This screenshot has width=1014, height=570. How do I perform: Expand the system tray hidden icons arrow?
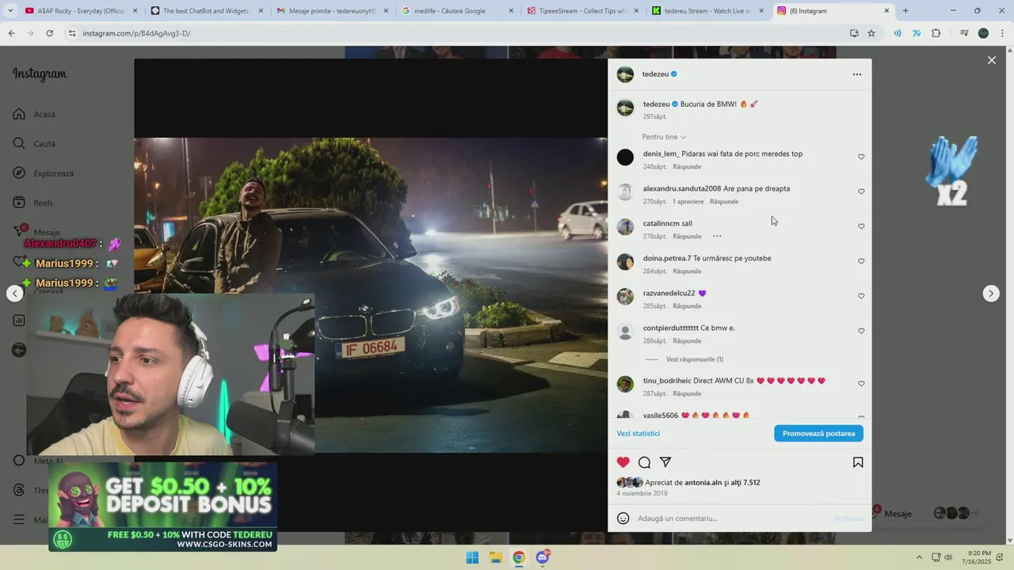click(919, 557)
